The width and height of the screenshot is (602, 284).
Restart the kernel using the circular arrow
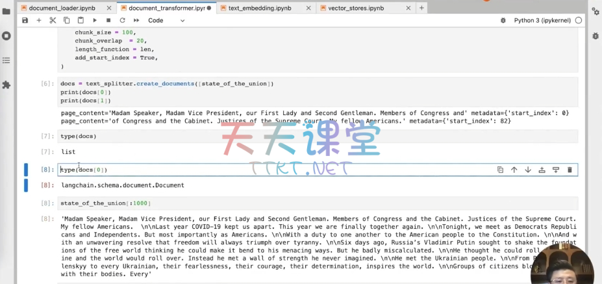(122, 21)
